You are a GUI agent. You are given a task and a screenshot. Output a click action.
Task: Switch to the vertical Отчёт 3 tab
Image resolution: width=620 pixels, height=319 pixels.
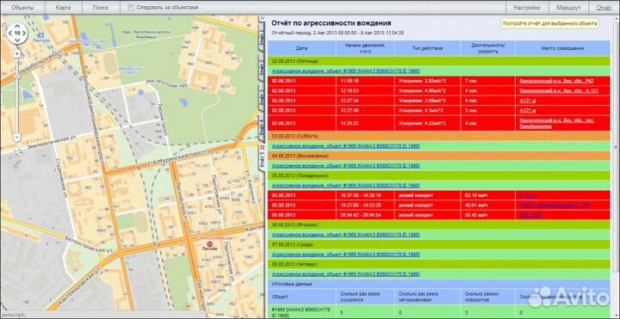(x=262, y=97)
